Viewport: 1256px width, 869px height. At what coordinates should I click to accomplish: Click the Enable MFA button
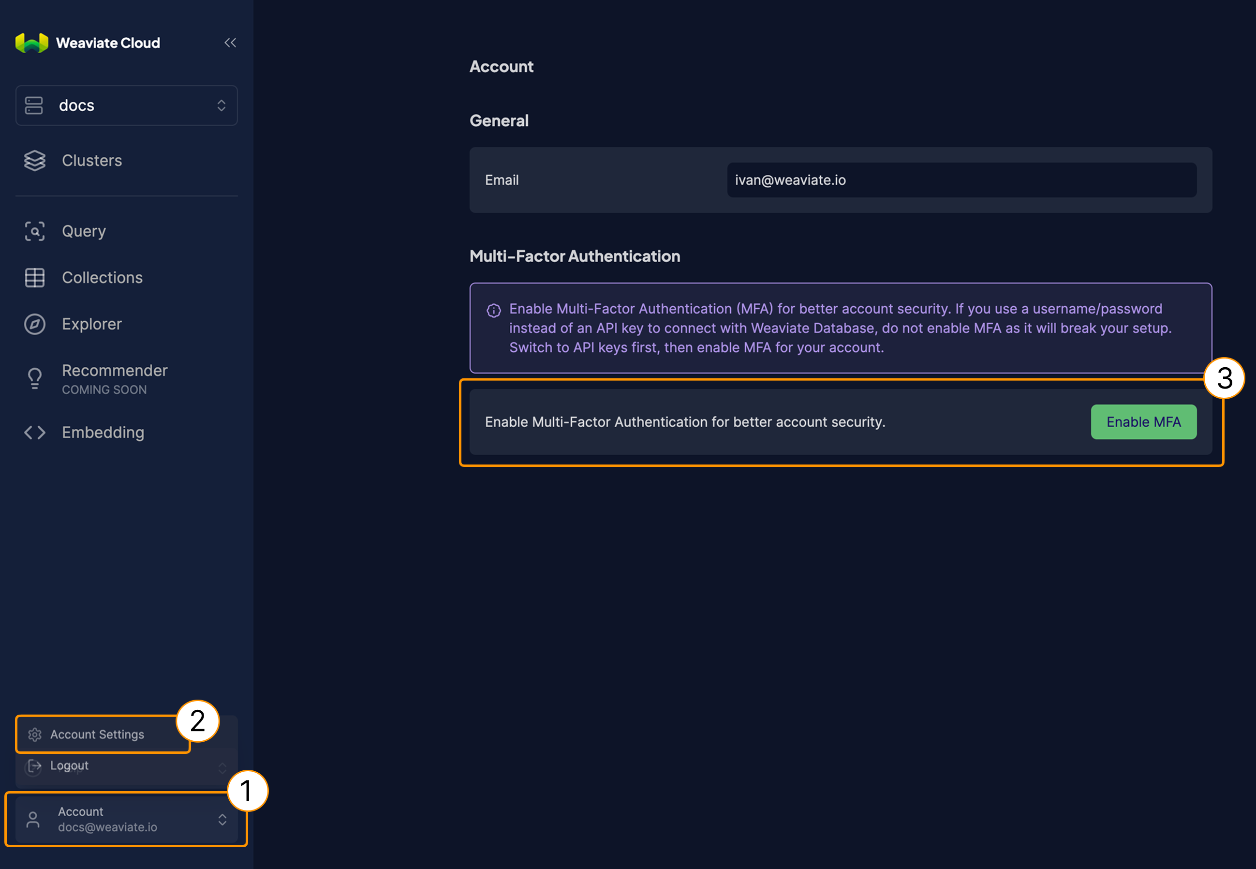(1143, 422)
